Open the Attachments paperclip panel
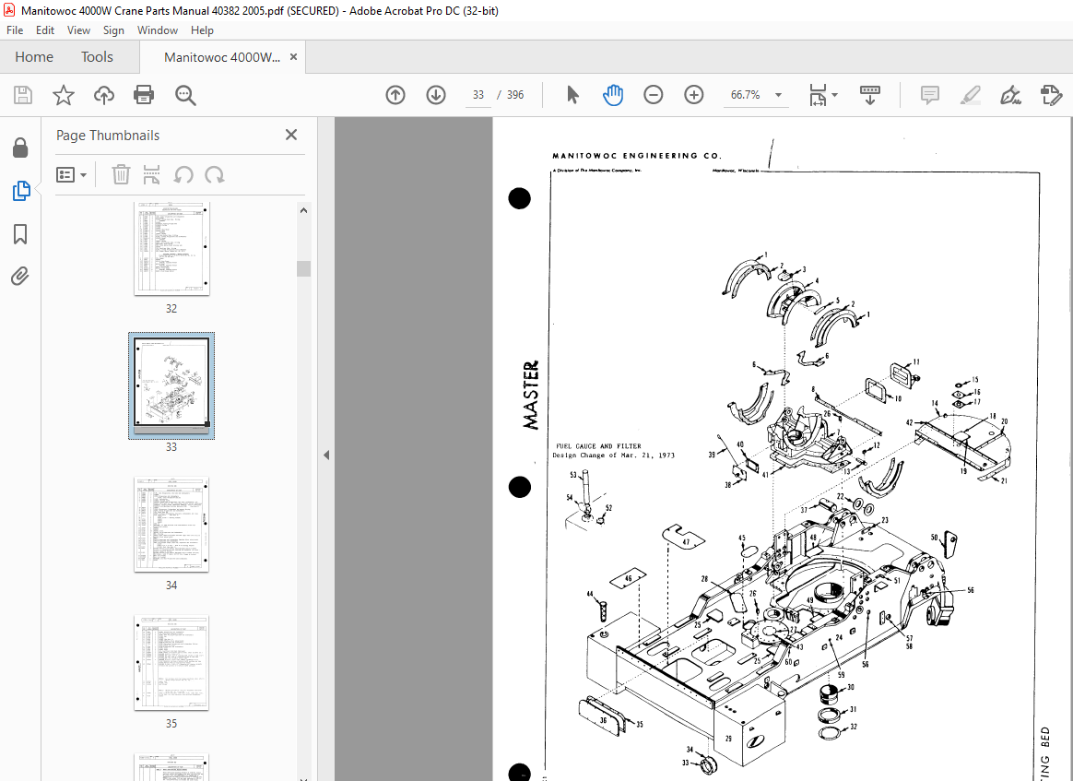The width and height of the screenshot is (1073, 781). pos(20,277)
